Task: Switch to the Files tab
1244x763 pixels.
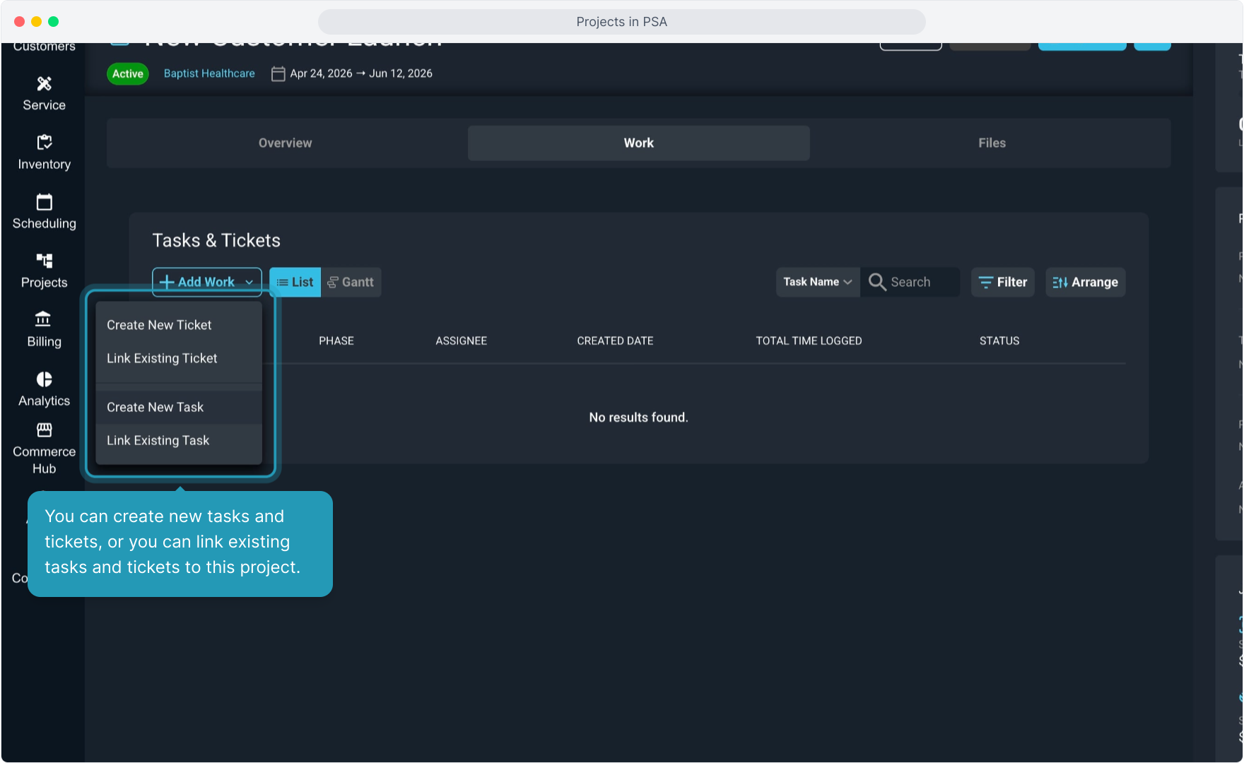Action: (x=992, y=143)
